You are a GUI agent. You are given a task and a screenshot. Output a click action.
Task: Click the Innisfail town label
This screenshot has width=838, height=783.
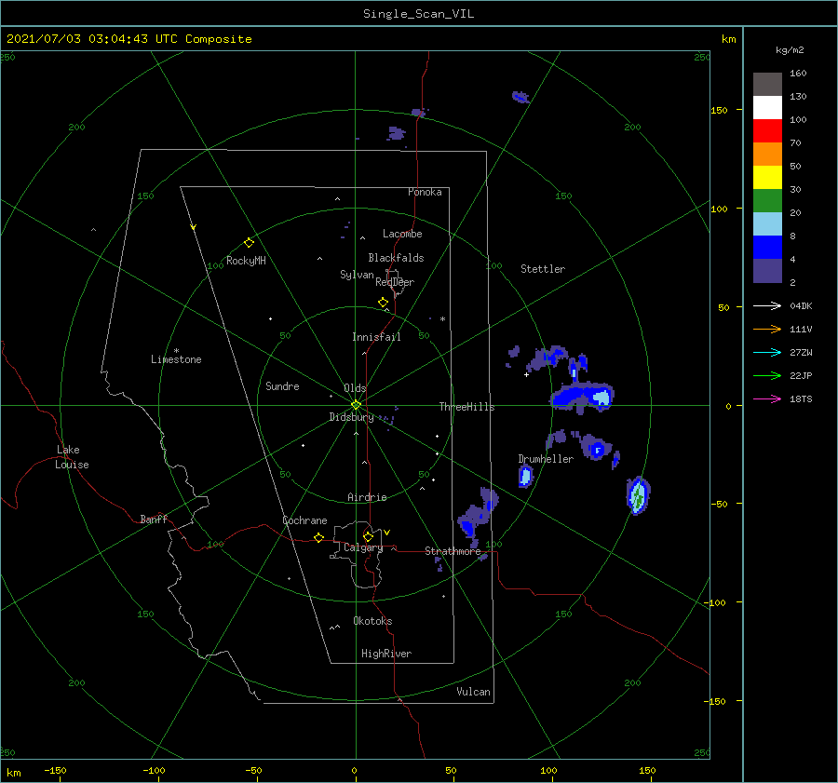click(376, 337)
